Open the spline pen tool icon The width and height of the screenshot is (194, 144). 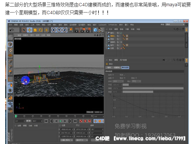pos(101,30)
